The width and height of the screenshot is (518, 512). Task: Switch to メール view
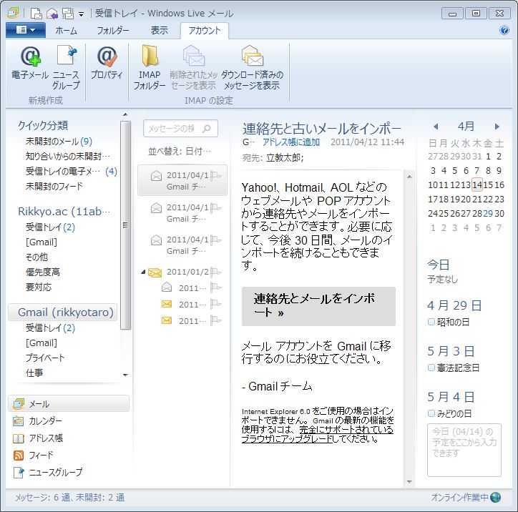[69, 404]
